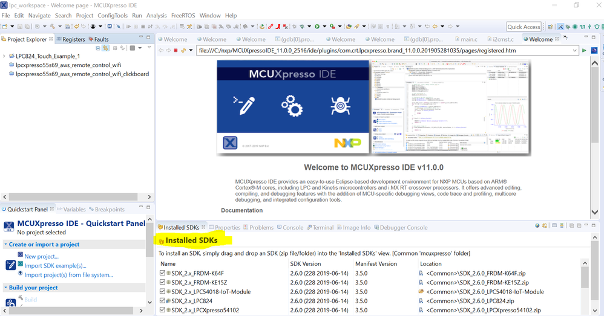Click the red link debug probe icon
Screen dimensions: 604x316
[x=271, y=27]
